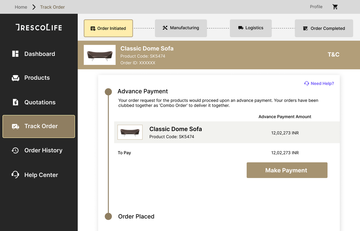Select the Order Initiated step

point(108,28)
